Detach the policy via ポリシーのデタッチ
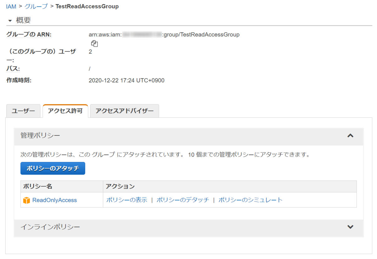The height and width of the screenshot is (259, 377). [182, 200]
